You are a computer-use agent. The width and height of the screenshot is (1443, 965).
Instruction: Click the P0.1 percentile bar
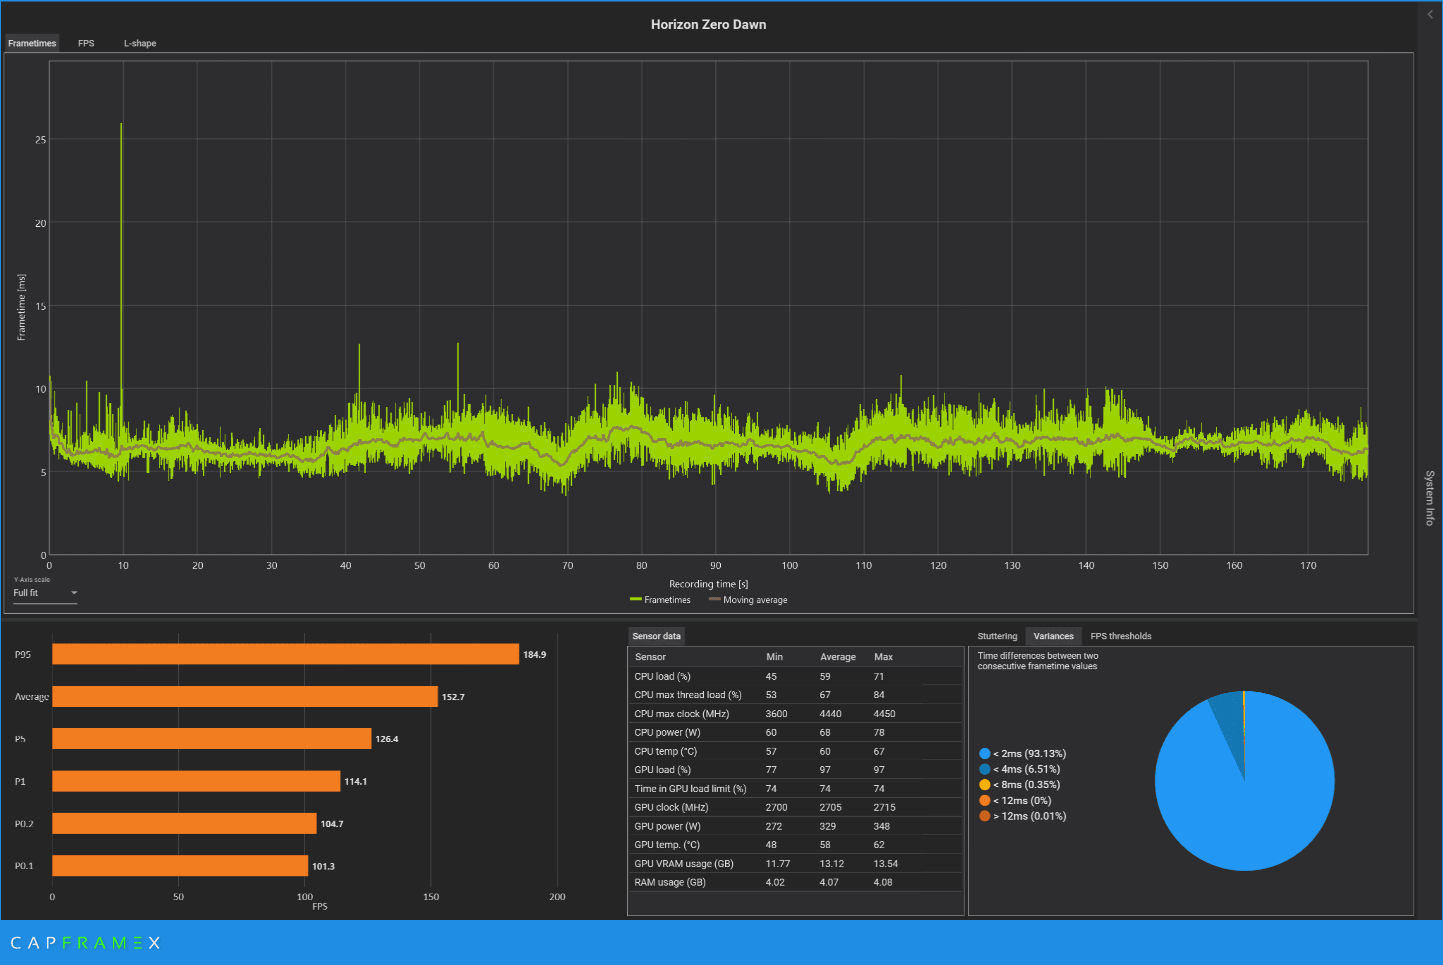pos(180,865)
